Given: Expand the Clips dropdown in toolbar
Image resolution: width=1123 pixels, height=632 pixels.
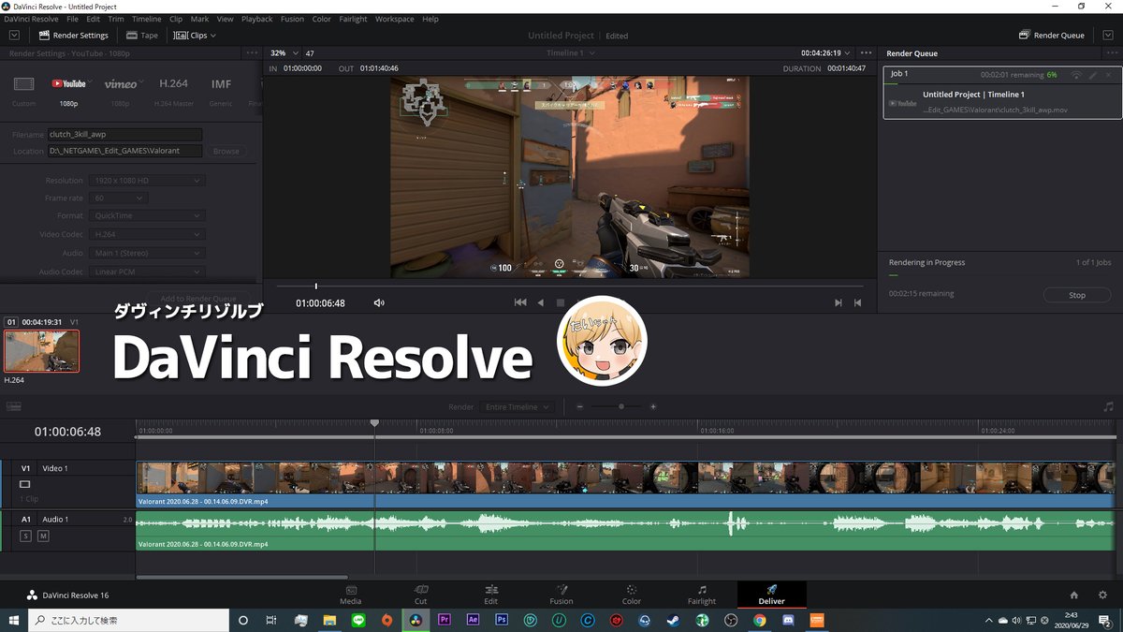Looking at the screenshot, I should 197,35.
